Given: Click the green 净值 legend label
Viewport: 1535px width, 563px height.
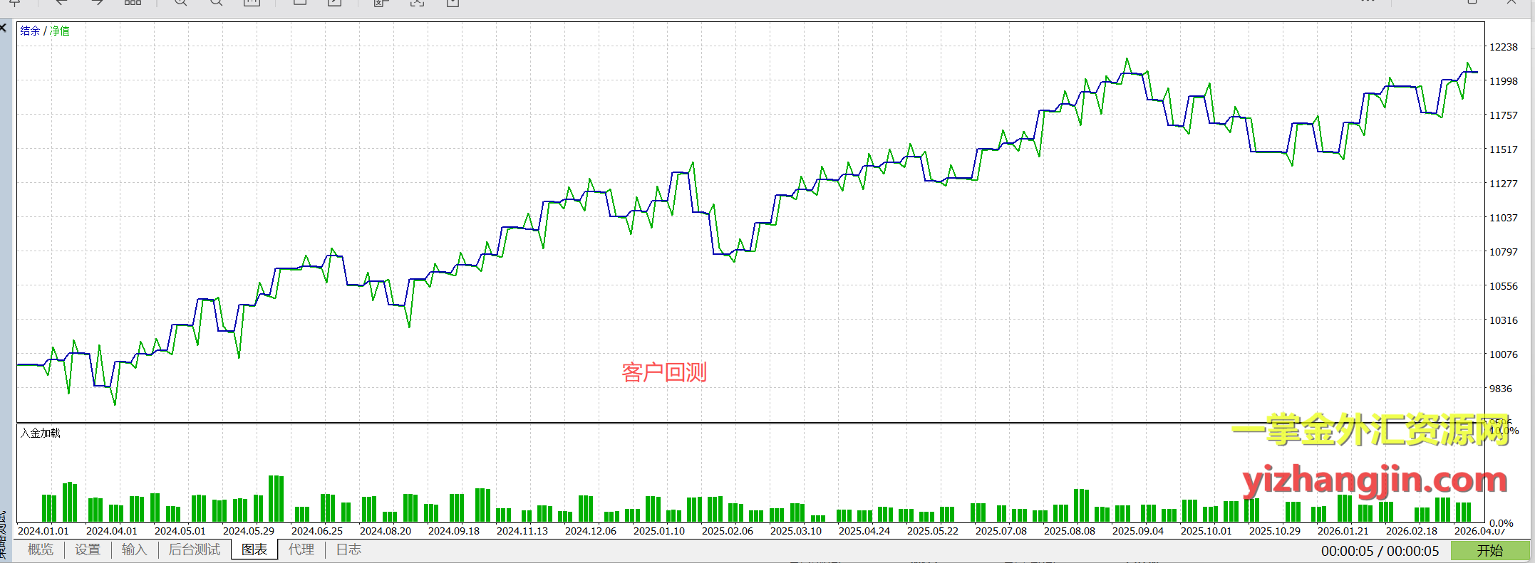Looking at the screenshot, I should (60, 31).
